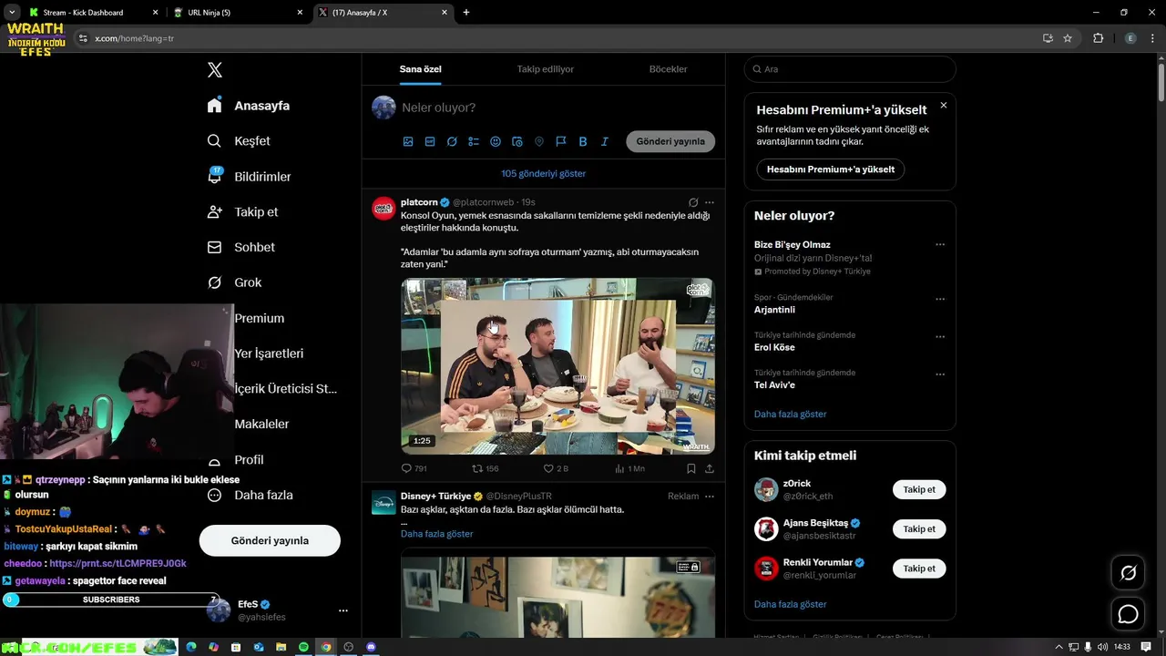Open Chrome three-dot menu
This screenshot has height=656, width=1166.
tap(1152, 38)
